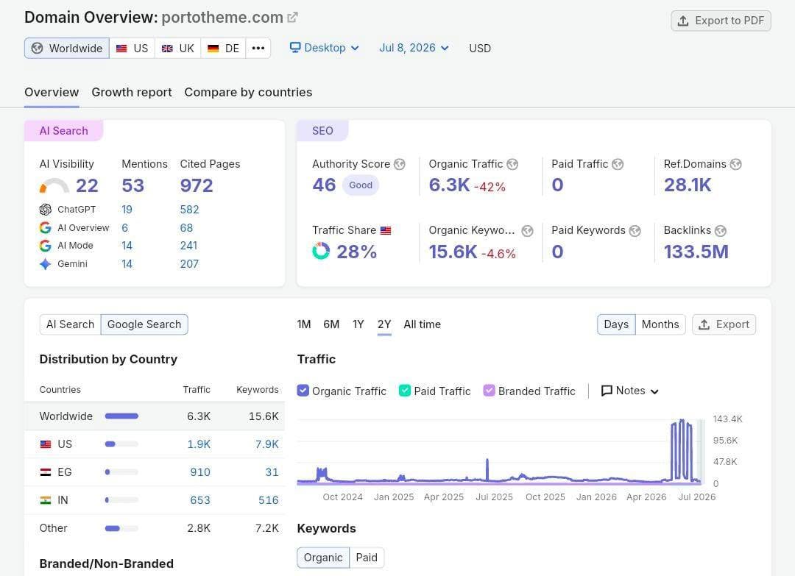Click Egypt flag in country distribution
Viewport: 795px width, 576px height.
coord(46,472)
